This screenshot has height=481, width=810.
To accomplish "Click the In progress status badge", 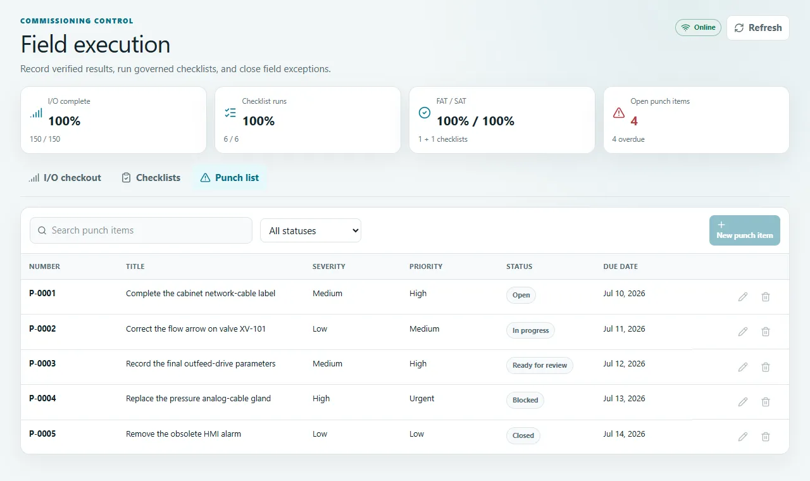I will [530, 330].
